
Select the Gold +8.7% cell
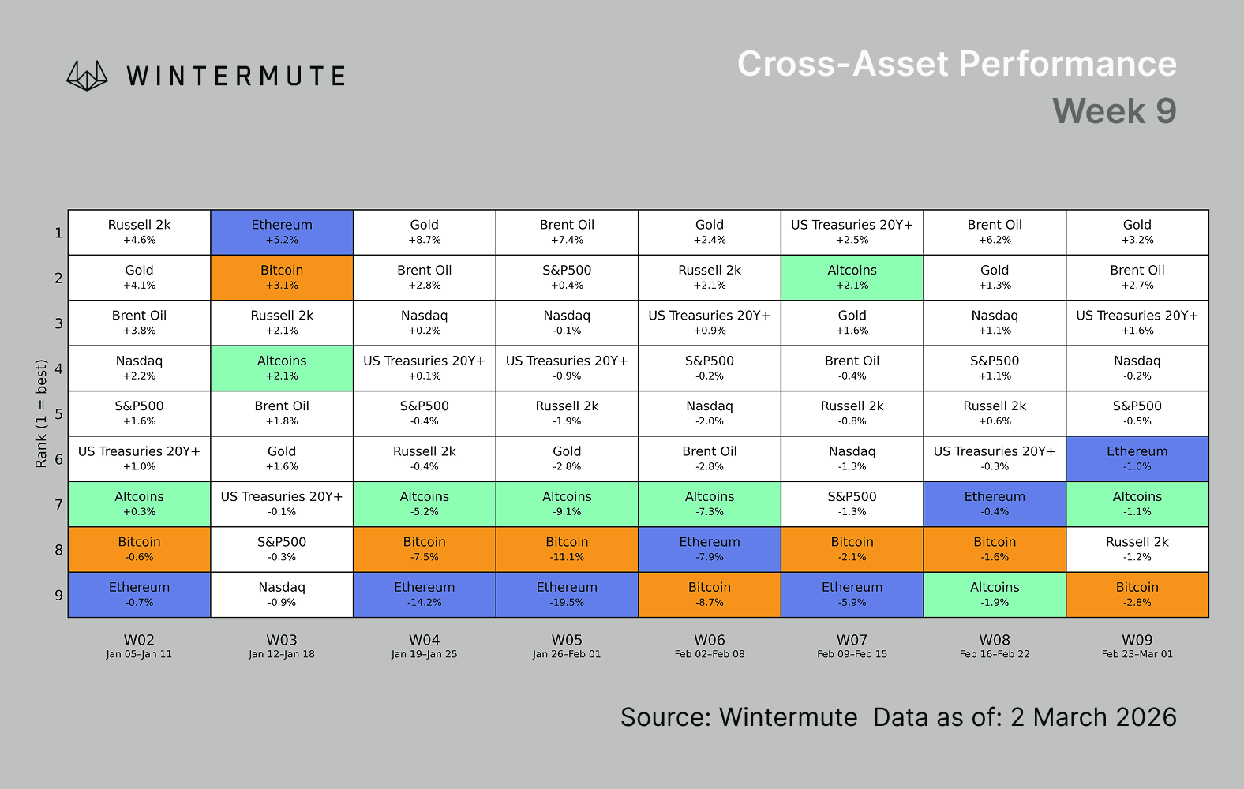[424, 232]
